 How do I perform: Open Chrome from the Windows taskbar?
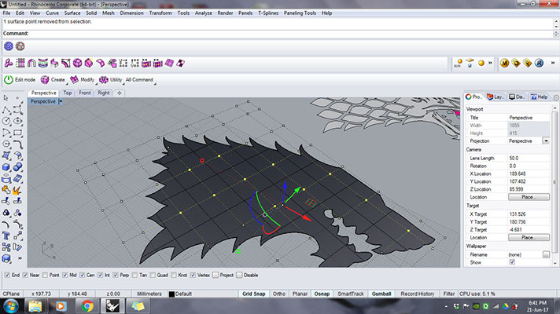pos(87,306)
